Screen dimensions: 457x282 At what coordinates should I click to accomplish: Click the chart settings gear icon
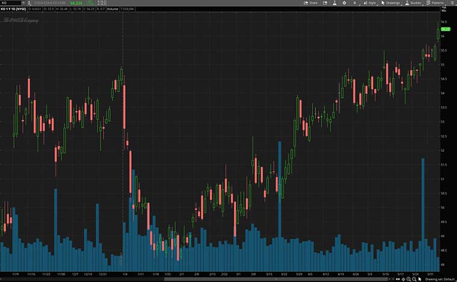[344, 3]
